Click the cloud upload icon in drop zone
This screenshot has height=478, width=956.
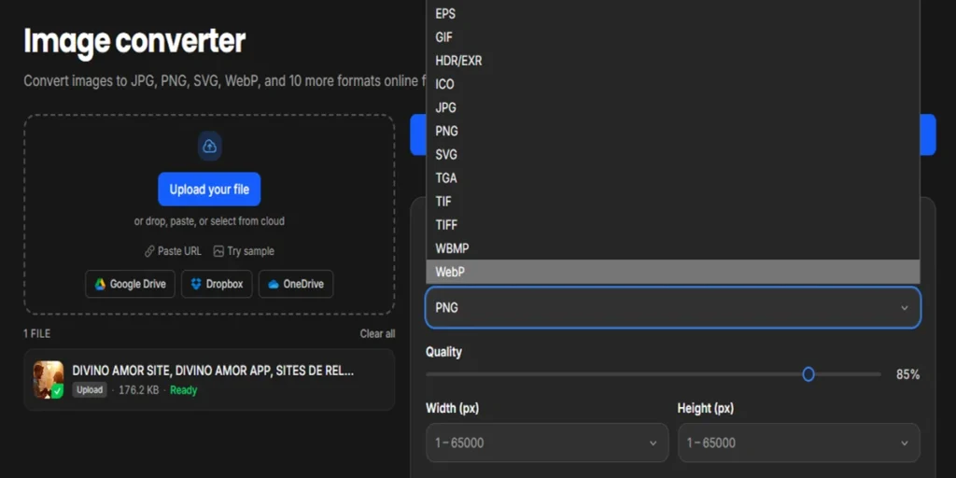coord(209,147)
